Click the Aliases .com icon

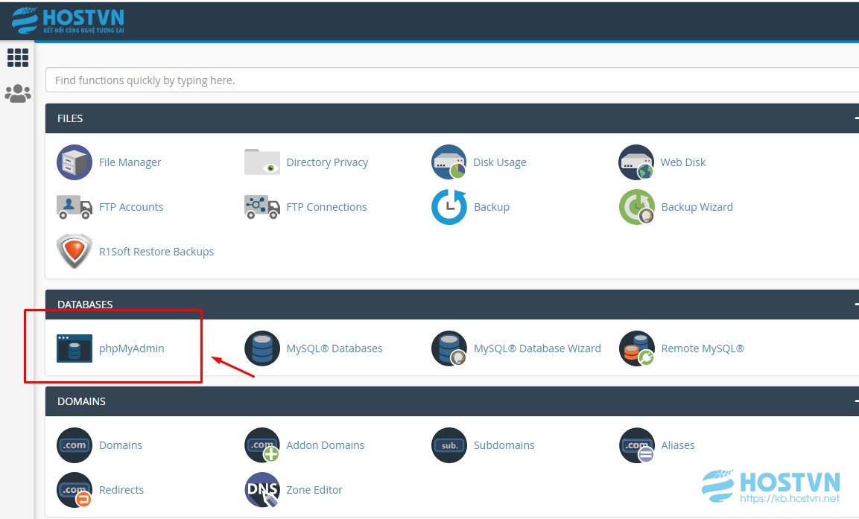636,445
